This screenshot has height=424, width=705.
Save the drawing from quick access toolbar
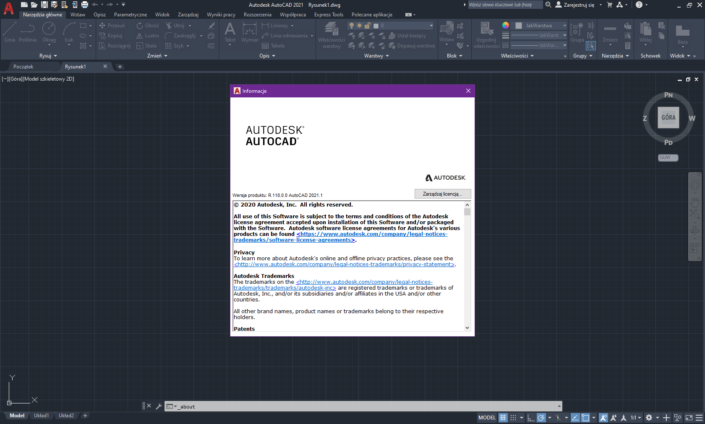pyautogui.click(x=44, y=5)
